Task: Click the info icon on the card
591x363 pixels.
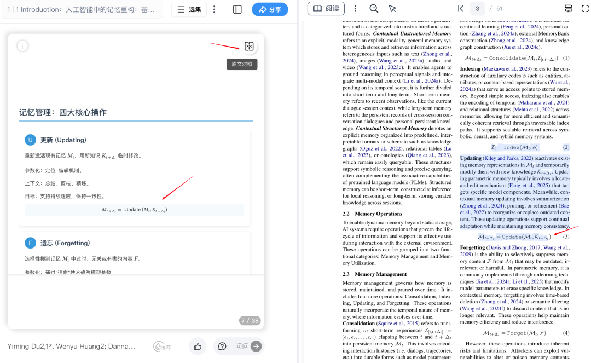Action: pyautogui.click(x=22, y=46)
